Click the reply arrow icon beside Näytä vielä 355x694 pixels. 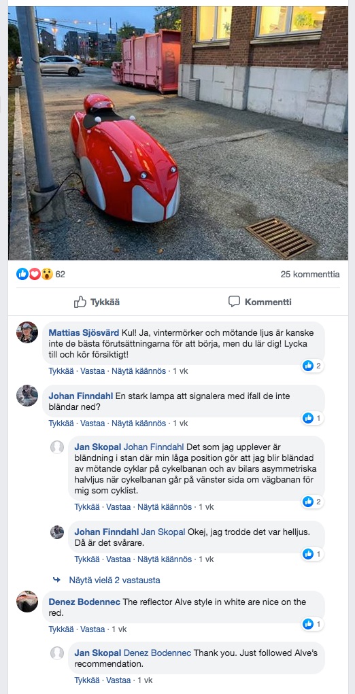point(56,580)
